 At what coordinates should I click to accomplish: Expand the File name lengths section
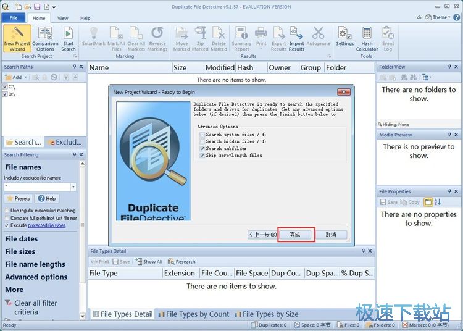coord(35,264)
